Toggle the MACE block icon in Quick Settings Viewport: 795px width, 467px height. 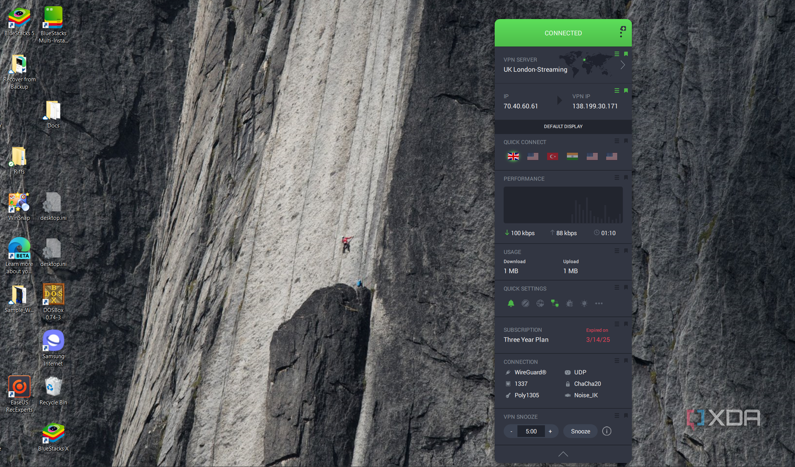[x=525, y=303]
